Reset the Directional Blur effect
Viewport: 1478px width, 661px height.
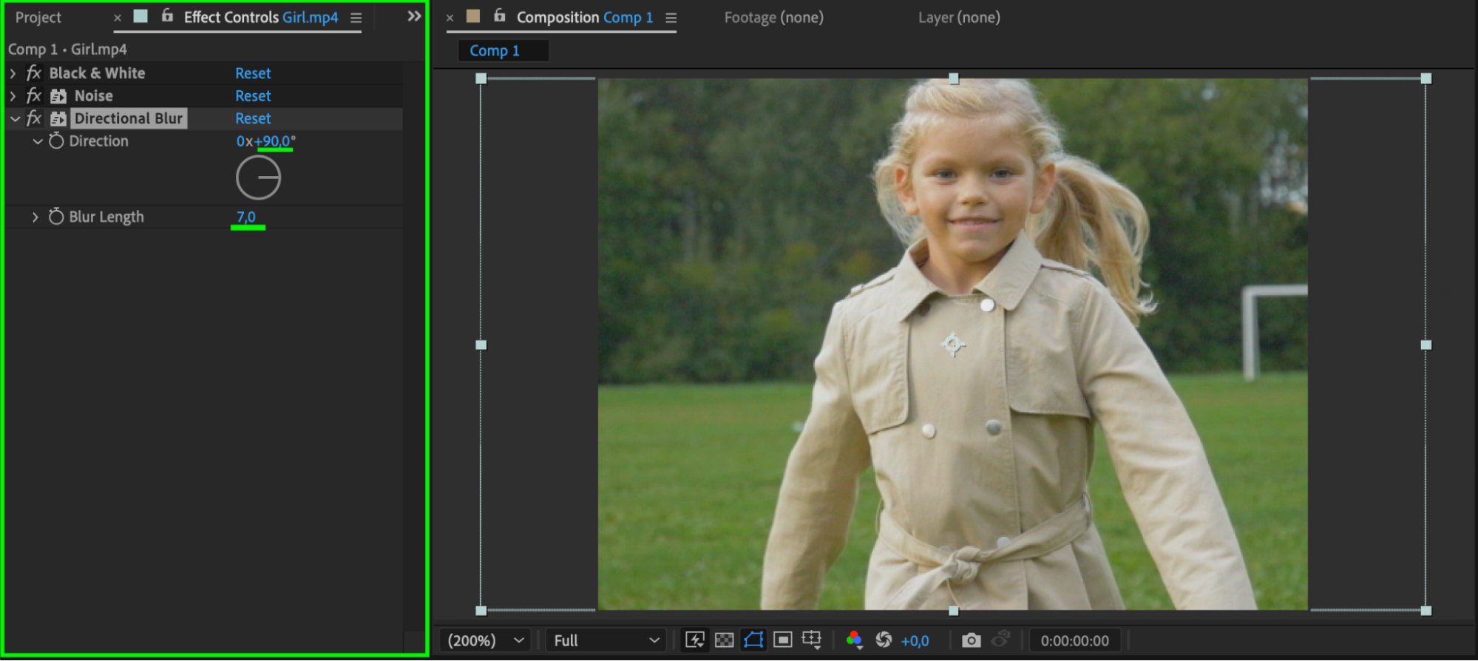click(253, 118)
